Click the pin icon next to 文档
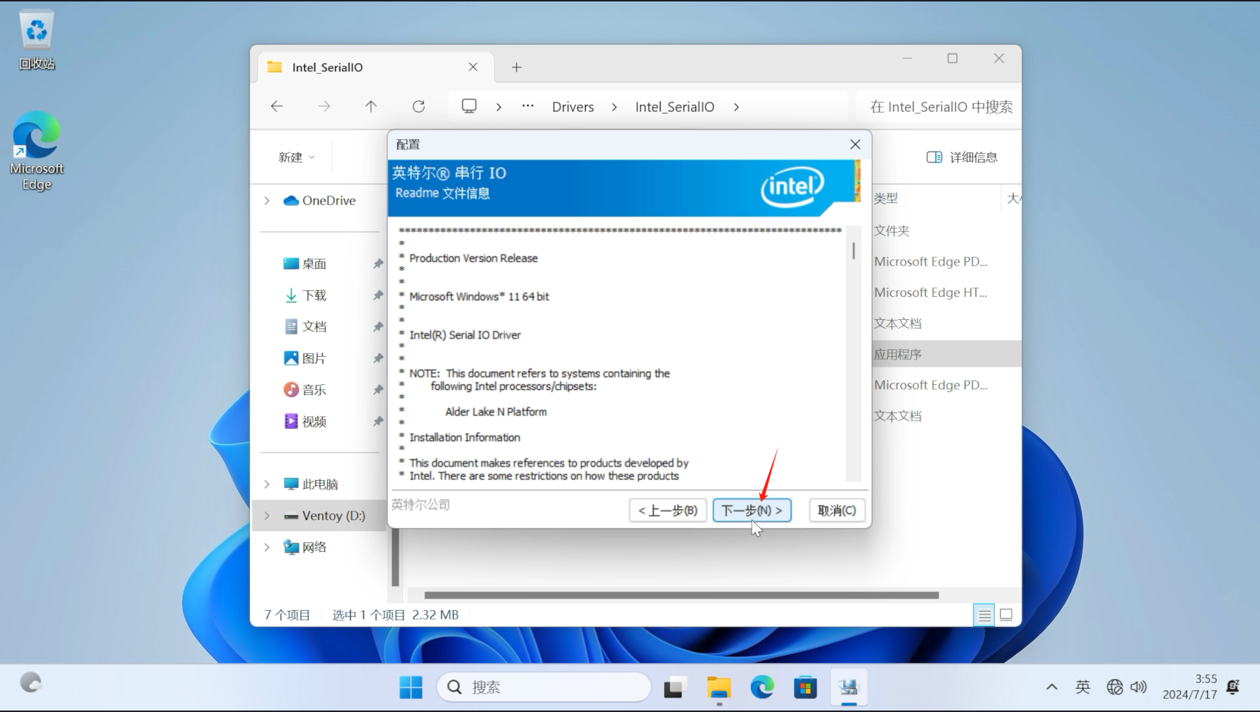 tap(378, 327)
